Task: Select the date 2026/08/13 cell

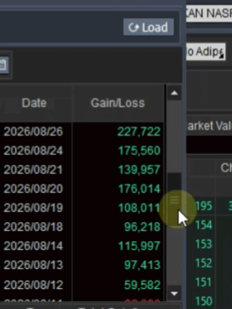Action: click(x=33, y=265)
